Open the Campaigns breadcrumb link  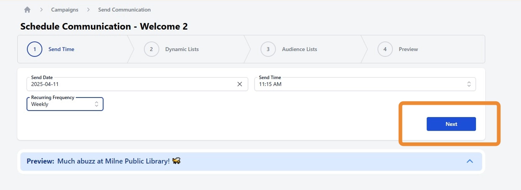pos(65,10)
